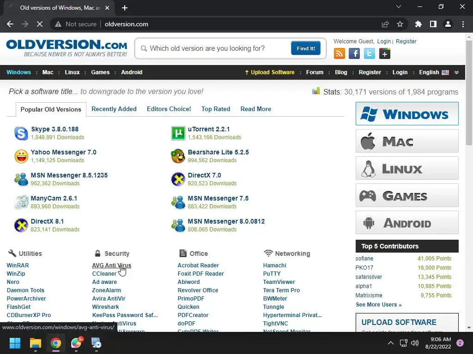Image resolution: width=473 pixels, height=354 pixels.
Task: Switch to Recently Added tab
Action: point(114,109)
